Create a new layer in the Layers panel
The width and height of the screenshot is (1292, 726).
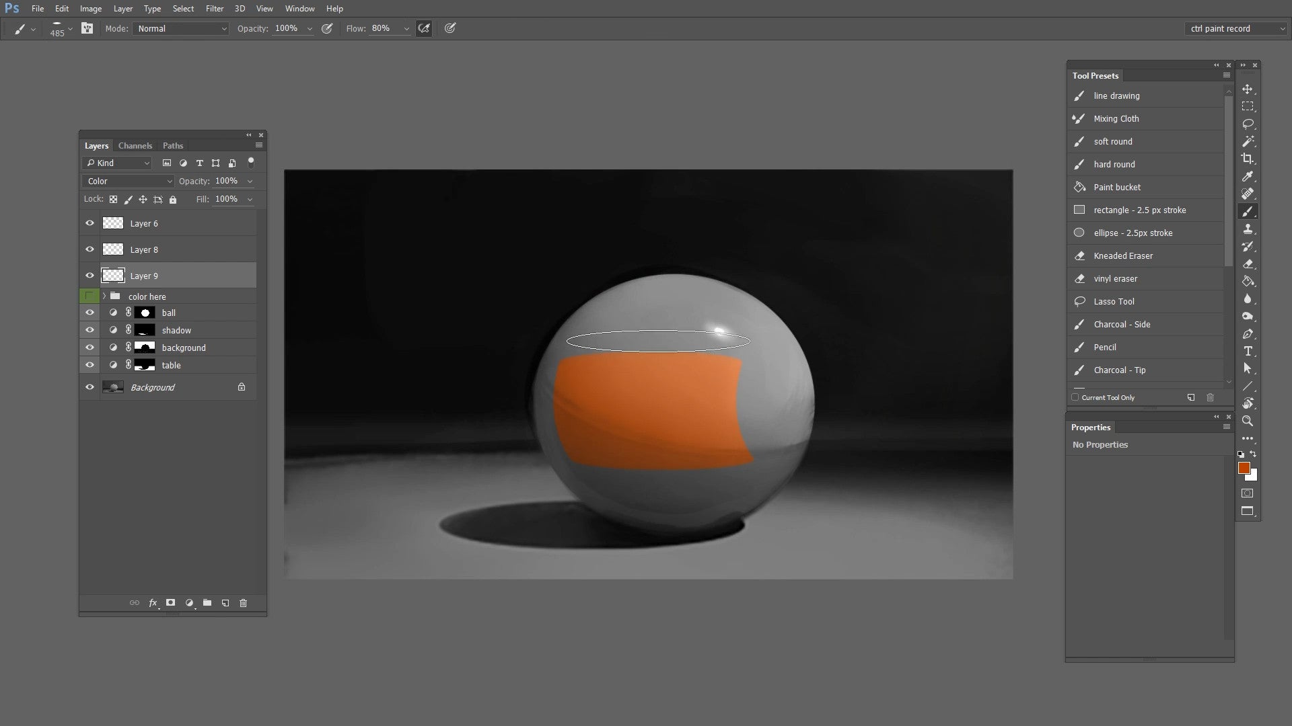click(225, 603)
